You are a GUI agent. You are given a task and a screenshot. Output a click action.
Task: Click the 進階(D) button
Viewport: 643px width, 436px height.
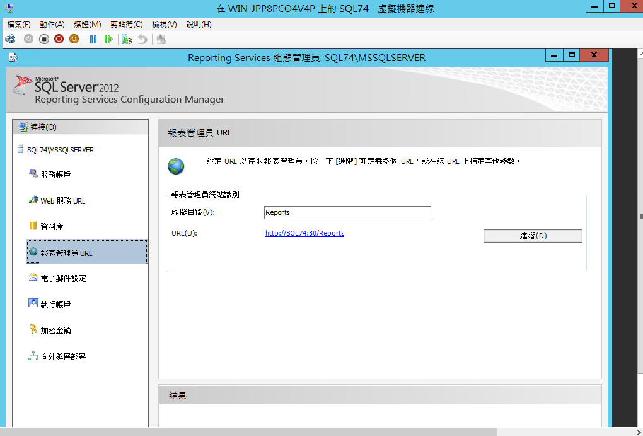click(533, 236)
